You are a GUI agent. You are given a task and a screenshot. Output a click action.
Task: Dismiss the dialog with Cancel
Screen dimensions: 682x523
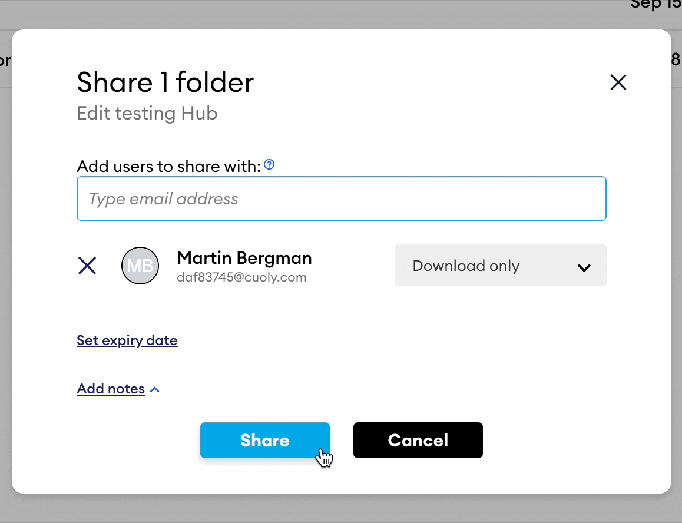[x=418, y=441]
